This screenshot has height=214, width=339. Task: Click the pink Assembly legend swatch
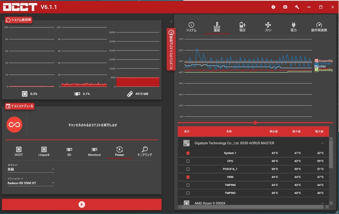pyautogui.click(x=316, y=61)
